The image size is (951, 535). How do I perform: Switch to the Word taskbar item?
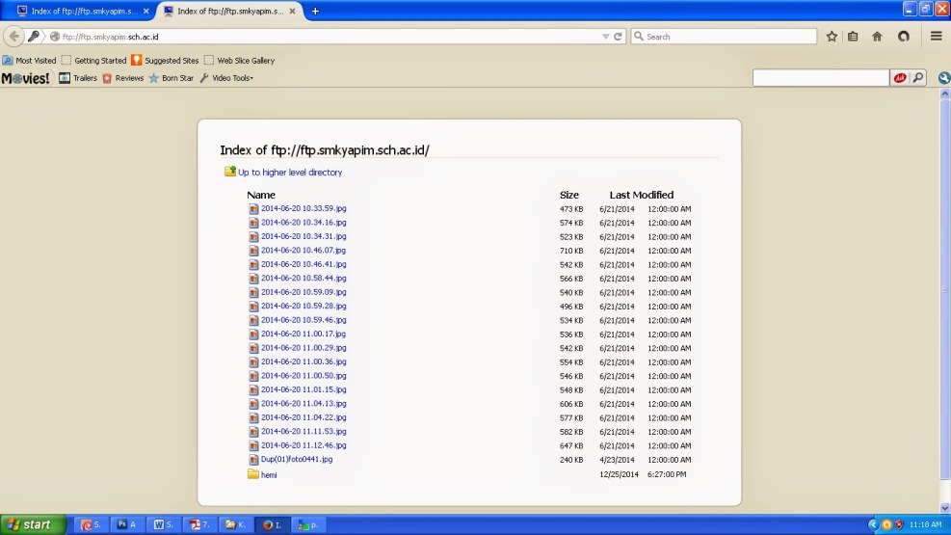tap(163, 524)
